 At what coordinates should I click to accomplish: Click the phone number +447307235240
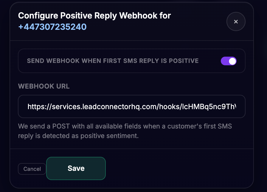click(x=52, y=27)
